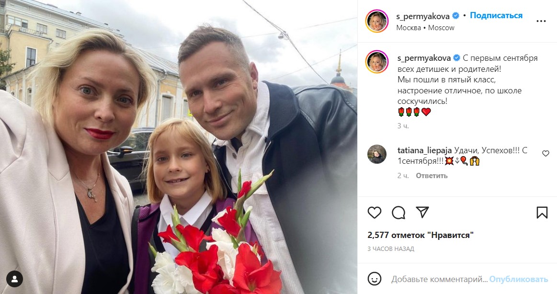View likes list 2,577 отметок "Нравится"
Viewport: 557px width, 294px height.
click(421, 235)
